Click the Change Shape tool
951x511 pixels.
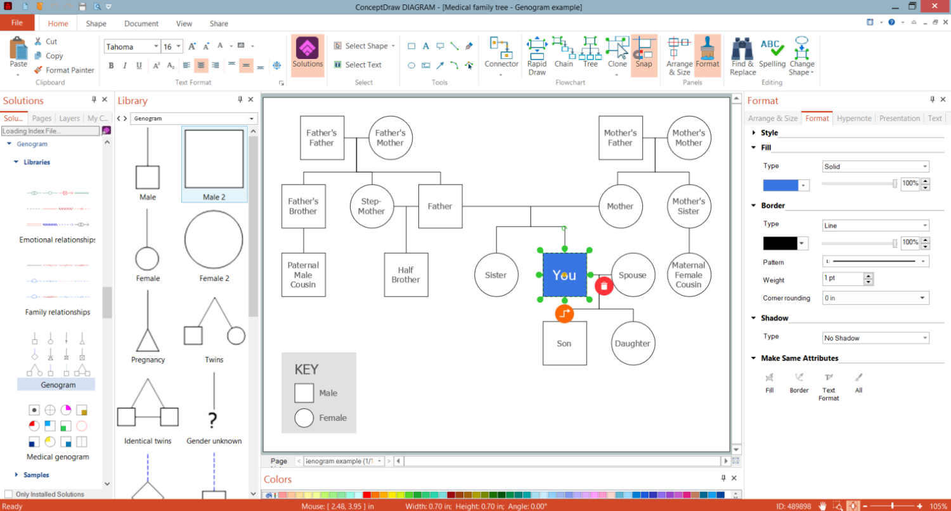[x=802, y=56]
